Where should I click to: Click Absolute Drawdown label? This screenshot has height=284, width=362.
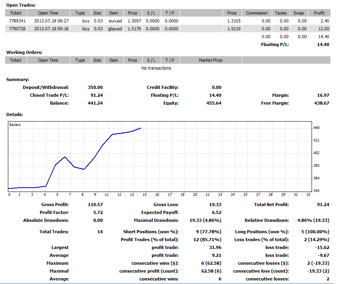46,220
